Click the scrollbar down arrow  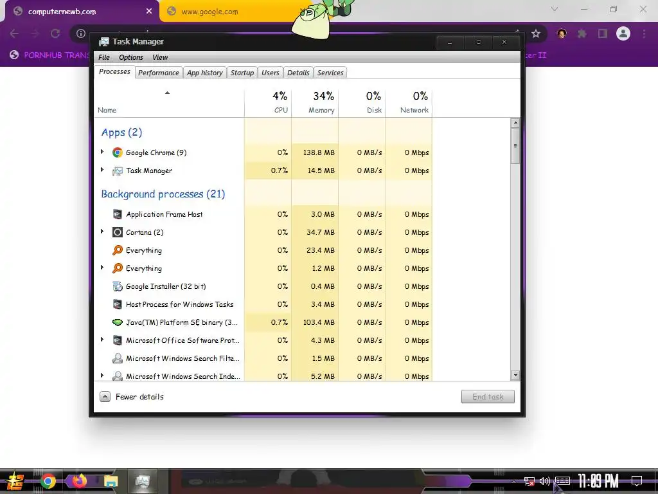point(515,376)
